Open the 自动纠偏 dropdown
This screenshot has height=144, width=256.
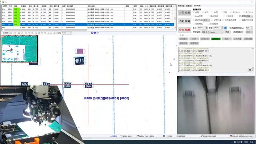tap(206, 20)
